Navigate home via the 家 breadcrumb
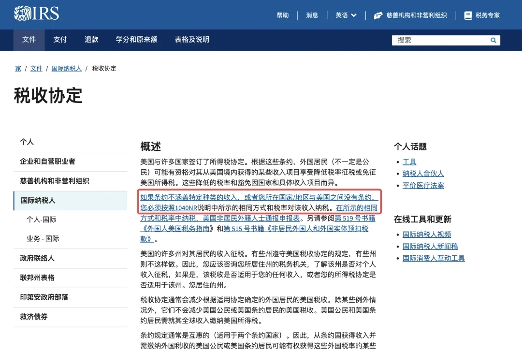Image resolution: width=522 pixels, height=351 pixels. [x=18, y=68]
